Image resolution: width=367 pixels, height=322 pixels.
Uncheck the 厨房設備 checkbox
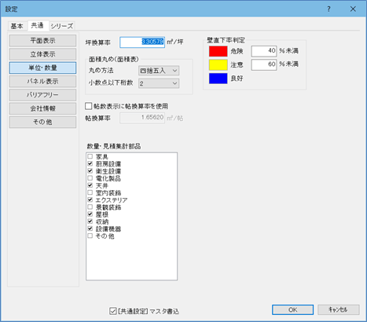[x=90, y=163]
